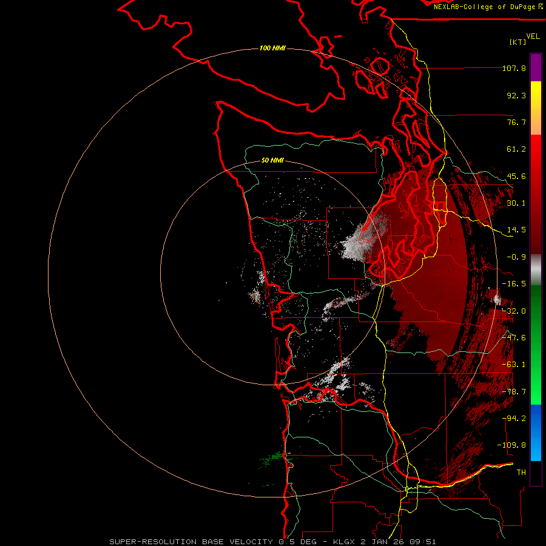The height and width of the screenshot is (546, 546).
Task: Click the 61.2 velocity scale value
Action: 516,149
